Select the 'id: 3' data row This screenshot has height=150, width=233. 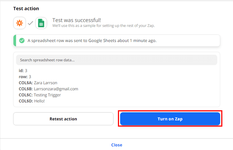(x=23, y=71)
